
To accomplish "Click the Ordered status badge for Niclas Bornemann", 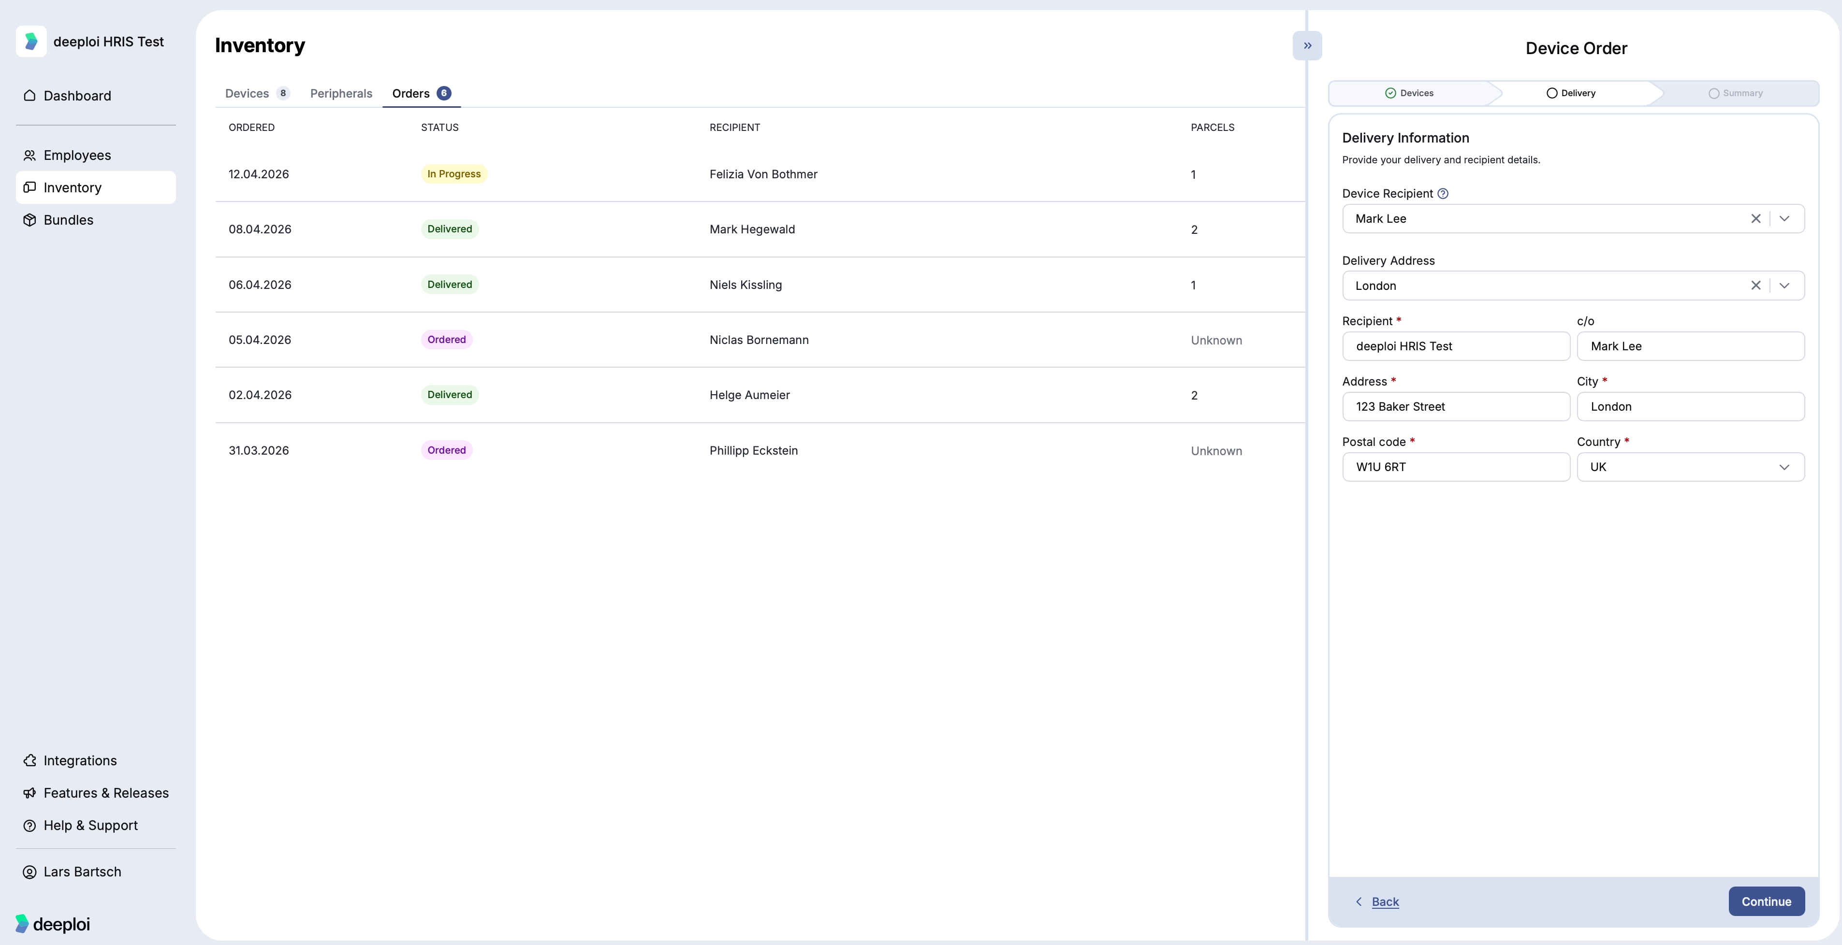I will (446, 340).
